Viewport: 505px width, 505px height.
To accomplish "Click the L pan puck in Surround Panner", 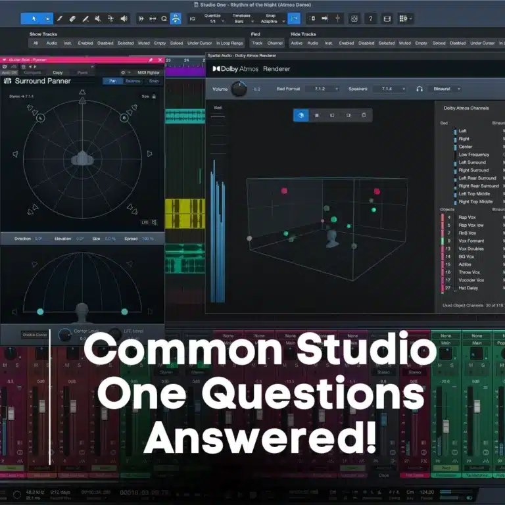I will point(40,118).
